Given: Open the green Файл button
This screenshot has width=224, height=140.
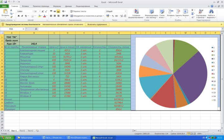Looking at the screenshot, I should (x=4, y=6).
